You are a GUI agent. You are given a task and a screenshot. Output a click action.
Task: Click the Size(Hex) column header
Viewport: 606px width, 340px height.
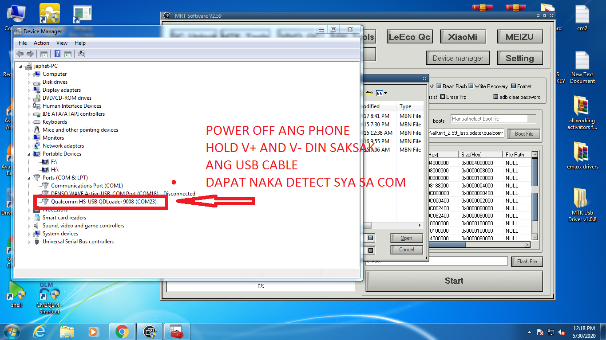[x=480, y=155]
